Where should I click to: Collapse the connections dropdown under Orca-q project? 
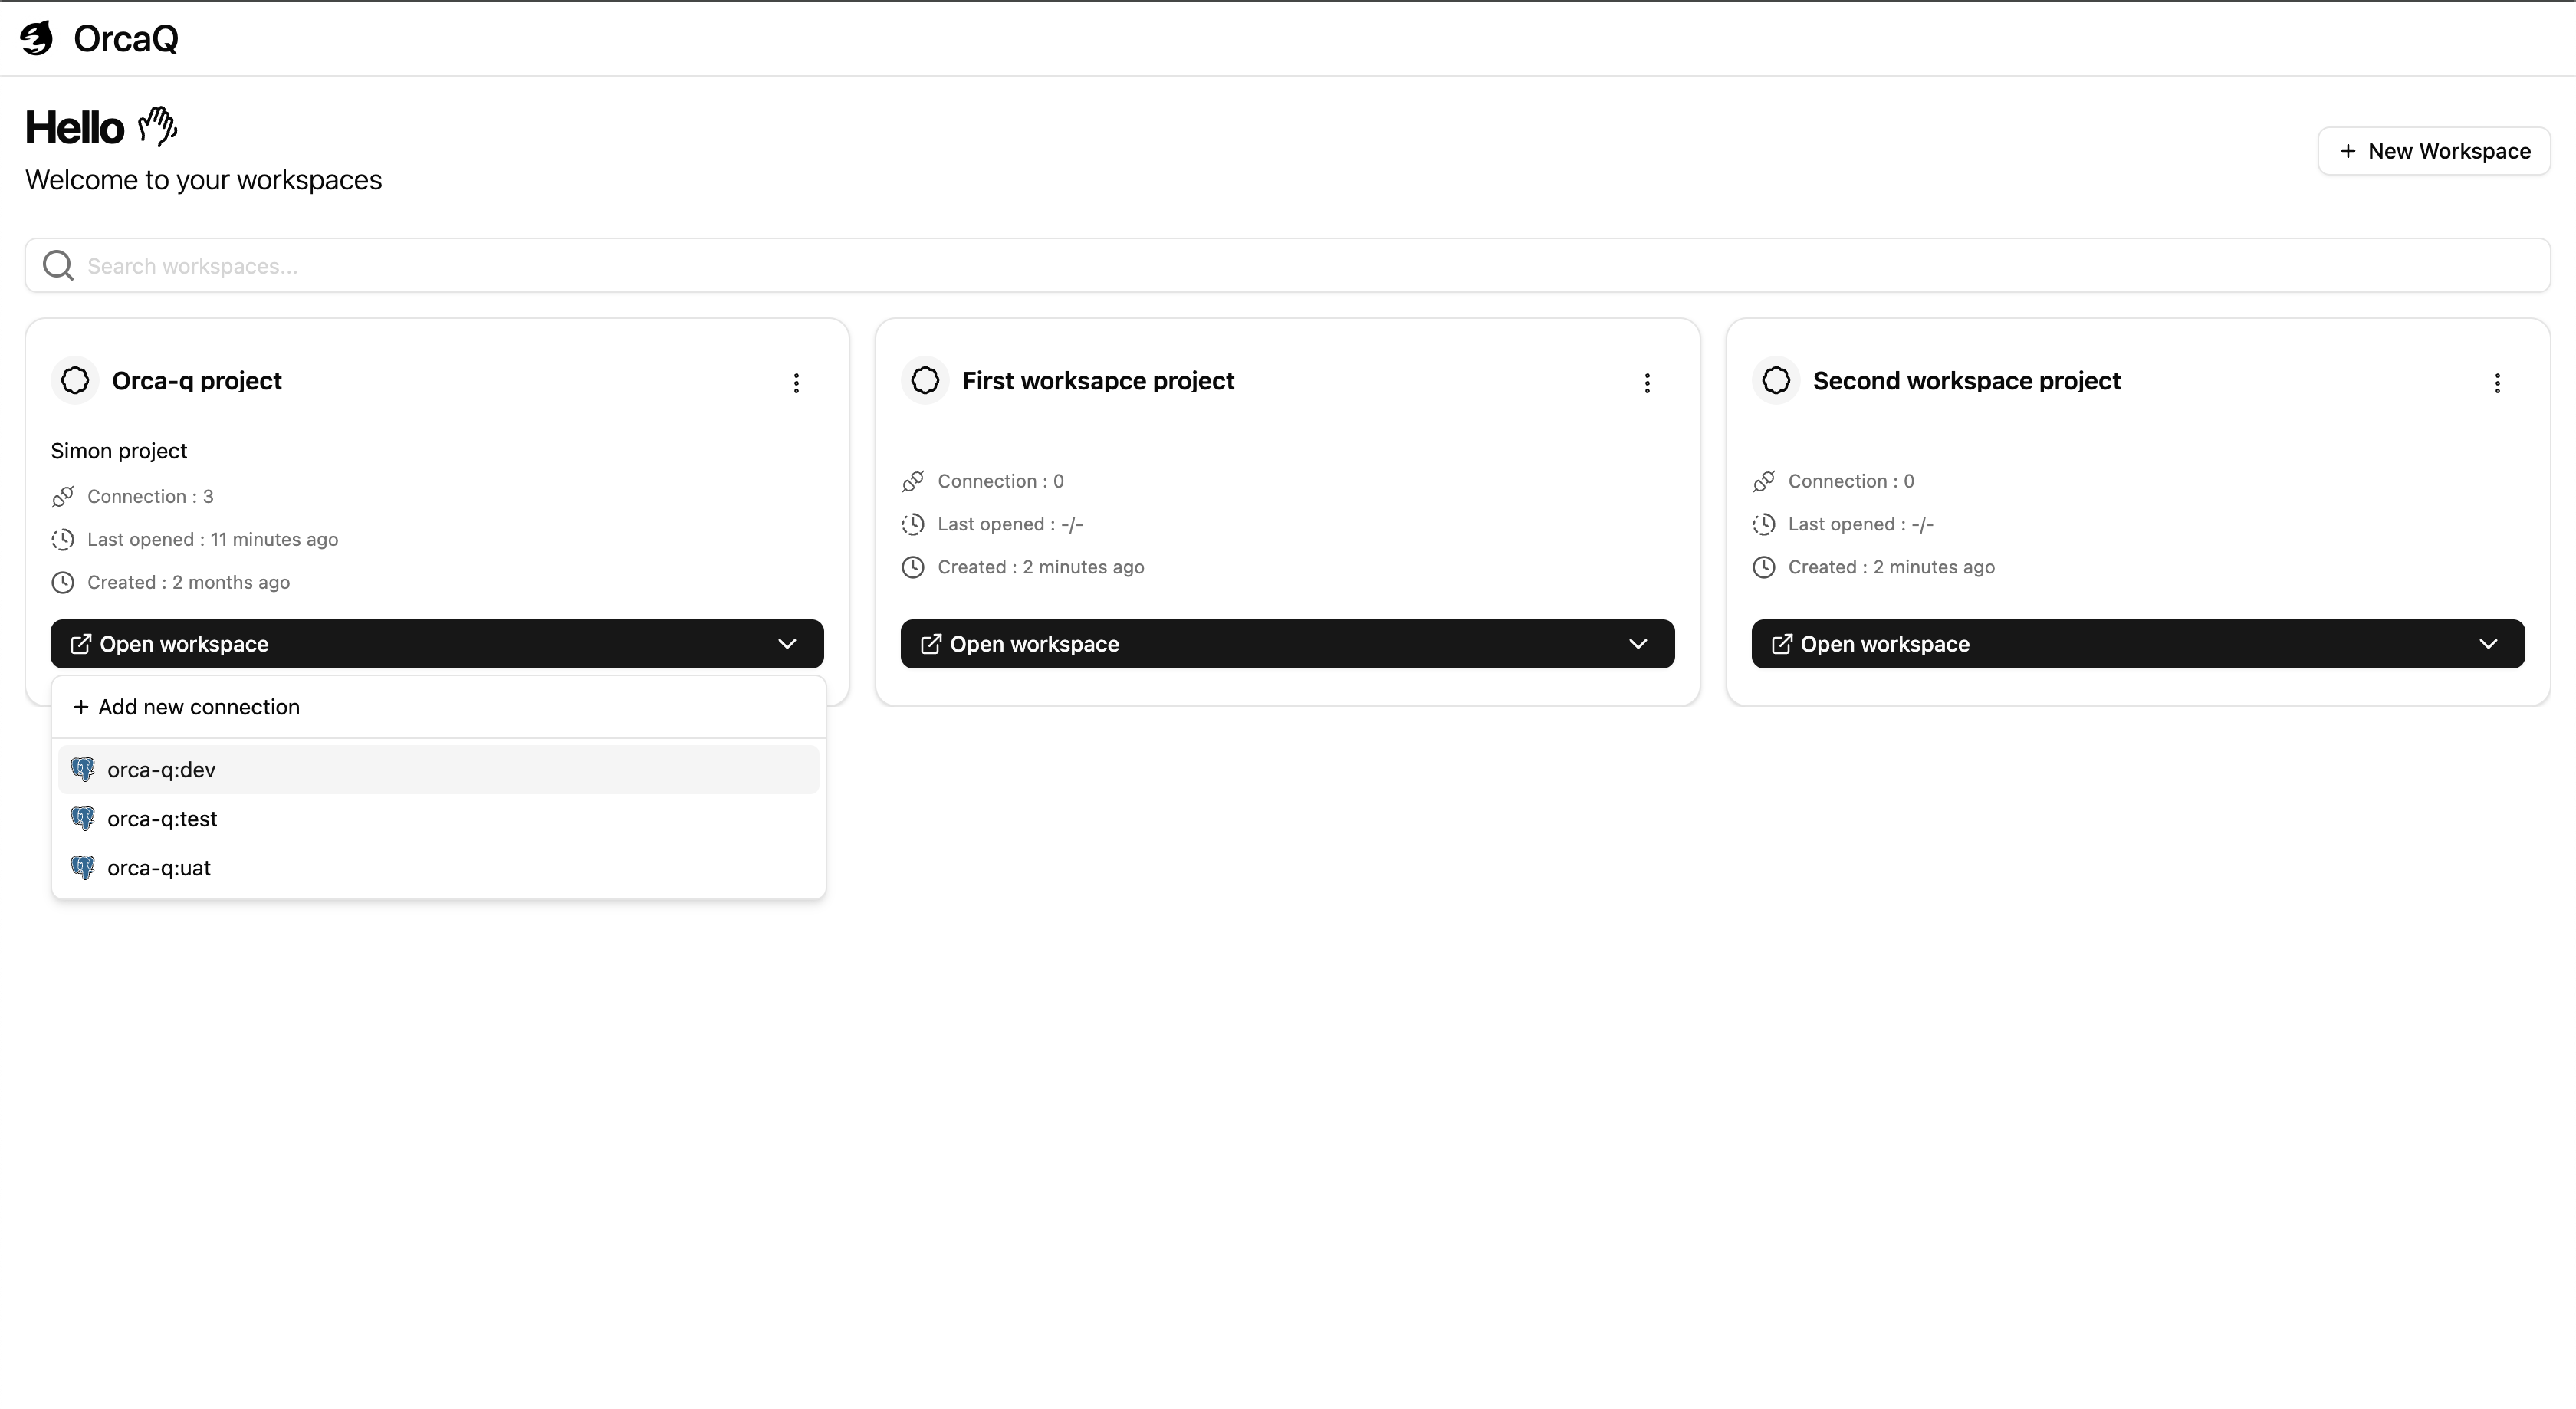[x=787, y=643]
